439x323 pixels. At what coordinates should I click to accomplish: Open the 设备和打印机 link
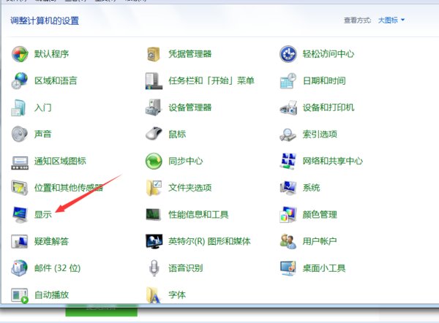[x=328, y=107]
